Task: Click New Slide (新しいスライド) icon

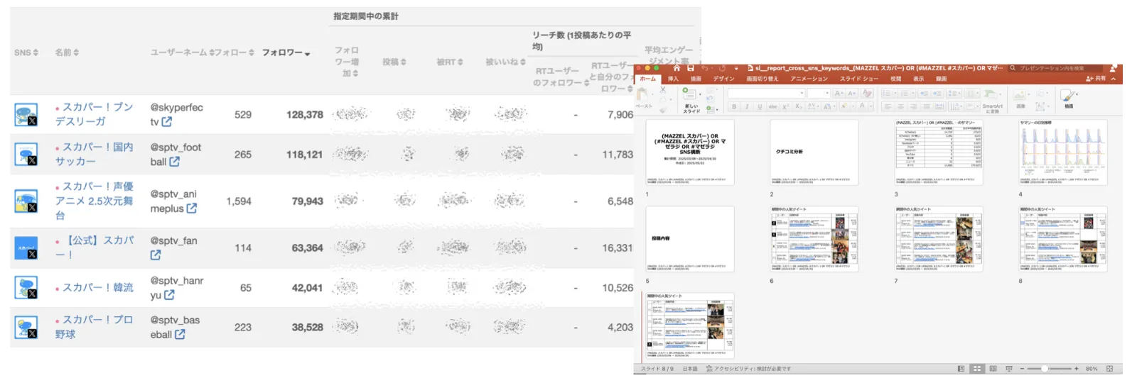Action: (690, 94)
